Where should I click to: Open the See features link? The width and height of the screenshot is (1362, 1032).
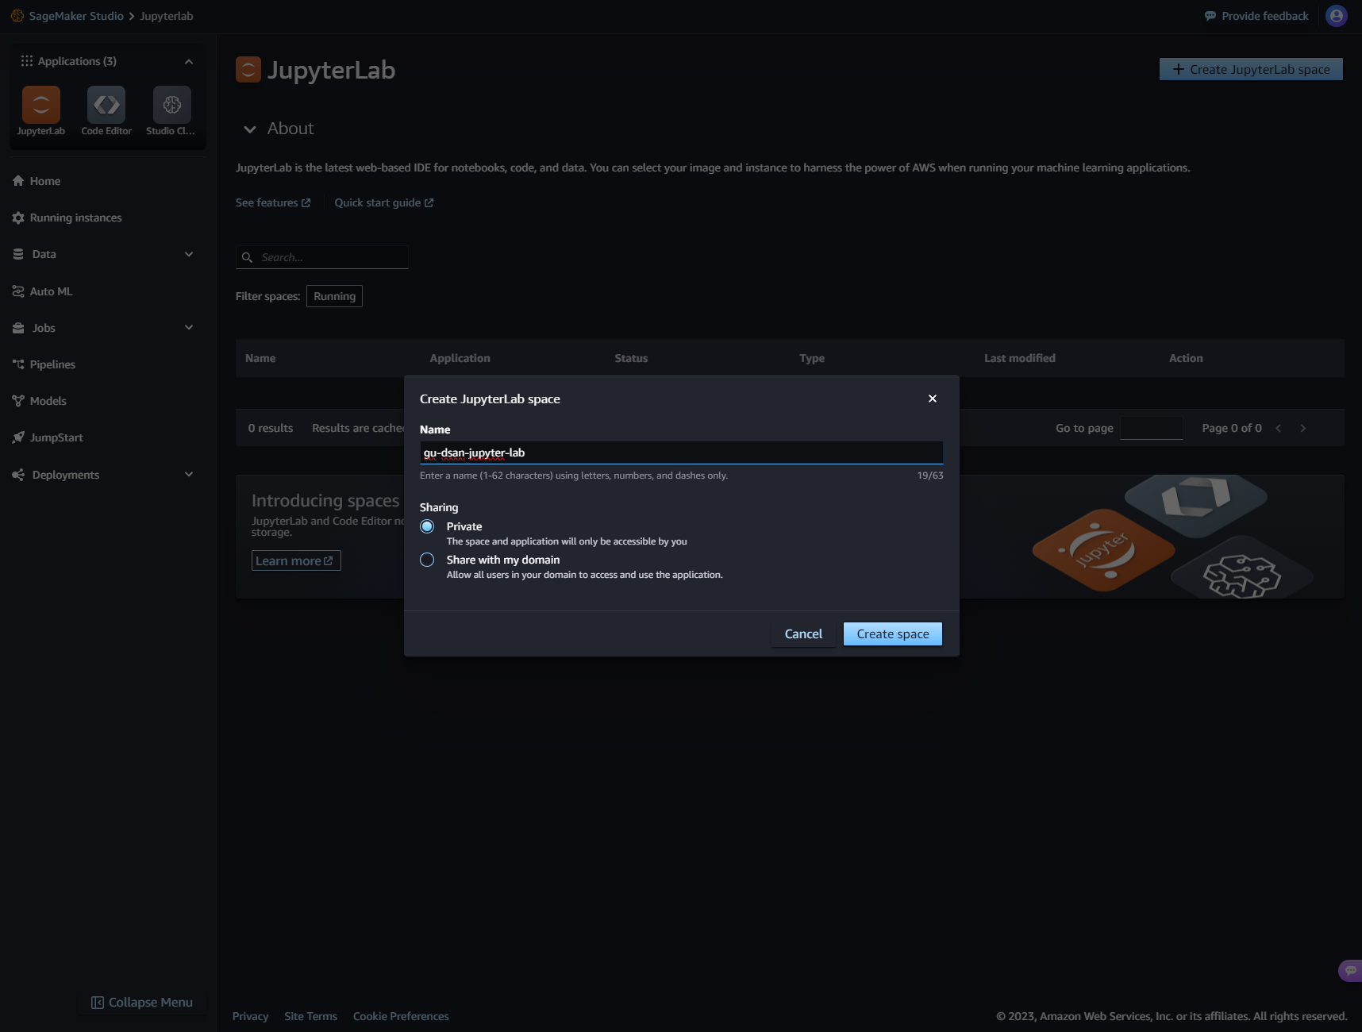(273, 202)
